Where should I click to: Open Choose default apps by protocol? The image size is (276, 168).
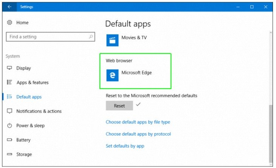coord(138,134)
